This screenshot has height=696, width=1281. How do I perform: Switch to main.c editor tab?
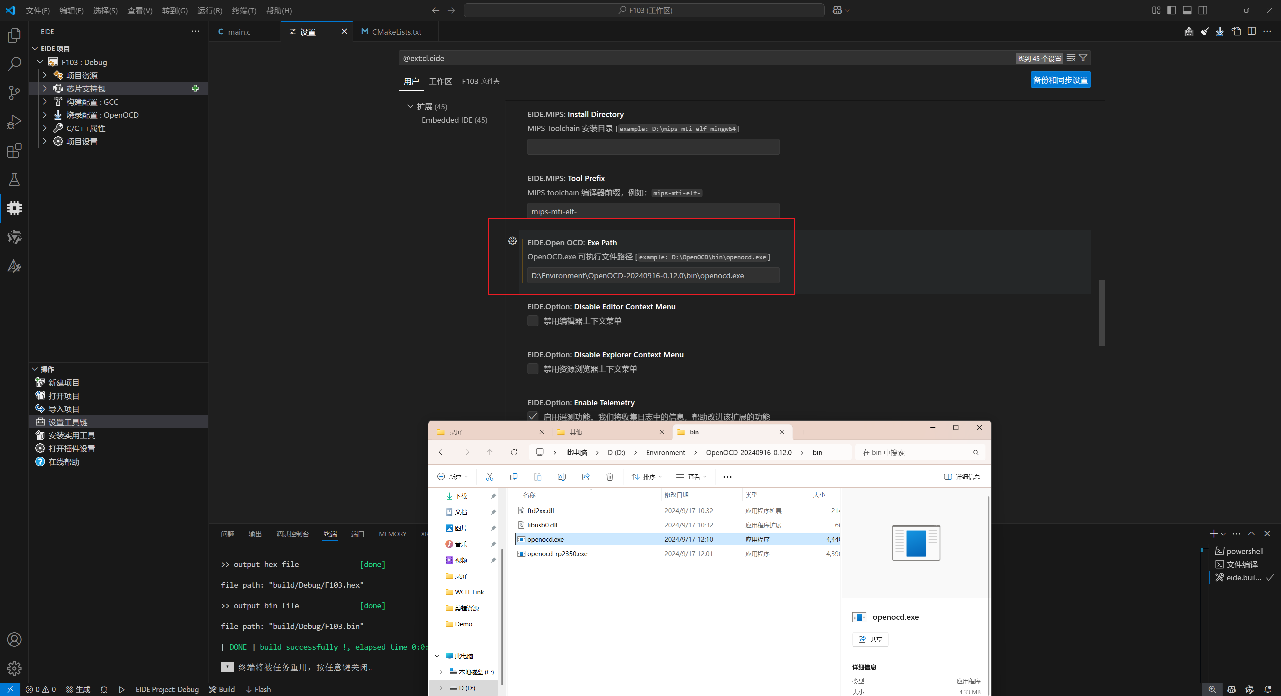(x=239, y=32)
